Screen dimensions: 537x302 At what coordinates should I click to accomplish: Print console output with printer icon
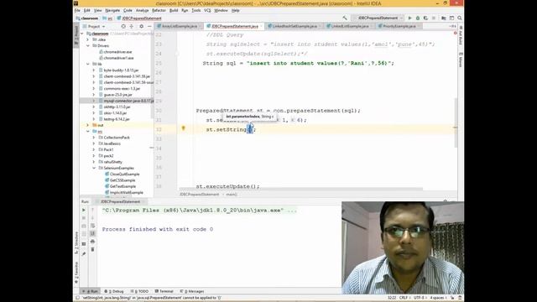[93, 242]
